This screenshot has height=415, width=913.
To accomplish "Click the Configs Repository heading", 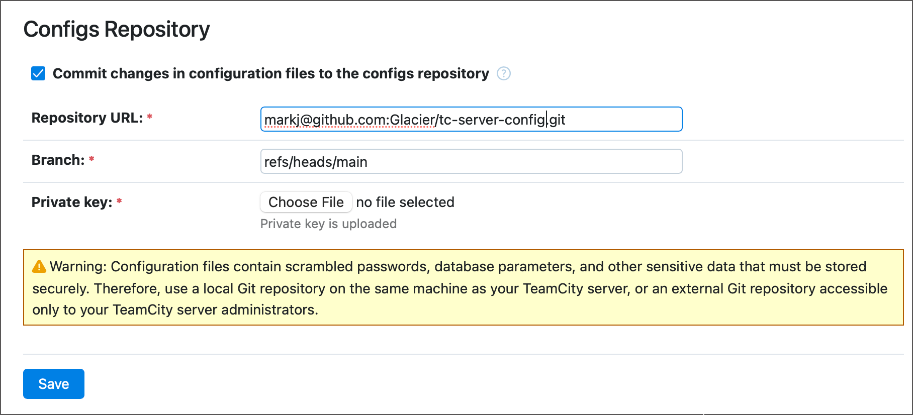I will tap(117, 29).
